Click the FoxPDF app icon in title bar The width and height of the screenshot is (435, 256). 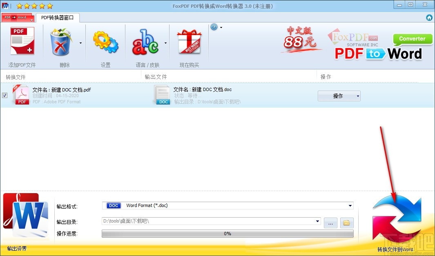(x=6, y=6)
